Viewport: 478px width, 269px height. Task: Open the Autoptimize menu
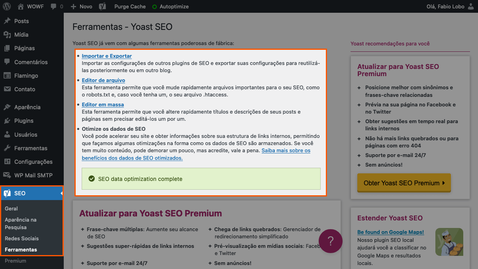(170, 6)
